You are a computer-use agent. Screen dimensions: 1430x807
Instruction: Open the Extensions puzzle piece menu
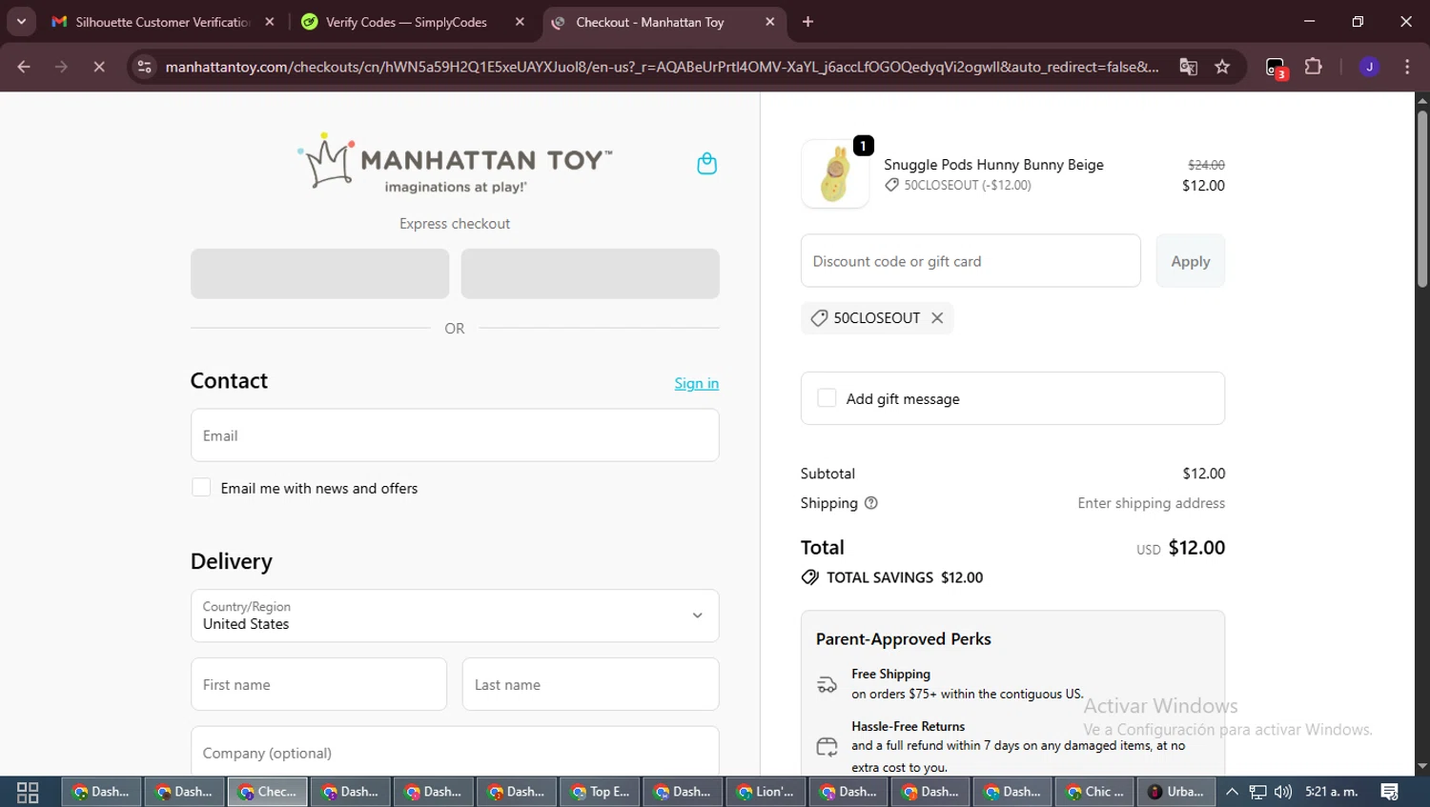1314,67
